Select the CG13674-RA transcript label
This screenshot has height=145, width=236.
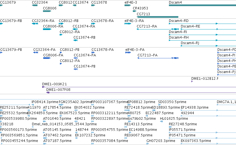coord(84,26)
